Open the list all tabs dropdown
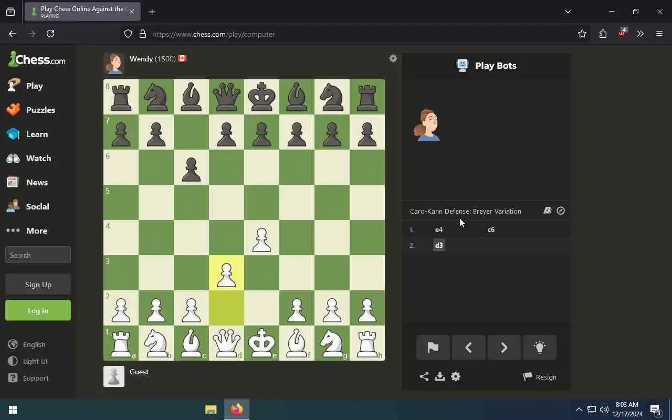 point(568,12)
